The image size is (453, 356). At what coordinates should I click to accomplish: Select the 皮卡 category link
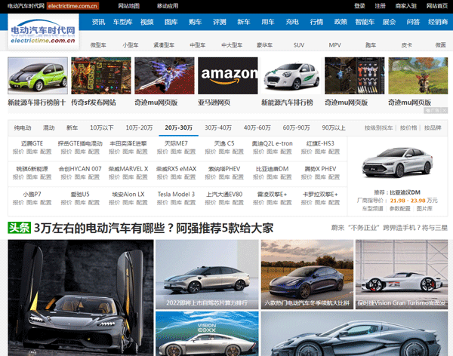pos(406,45)
